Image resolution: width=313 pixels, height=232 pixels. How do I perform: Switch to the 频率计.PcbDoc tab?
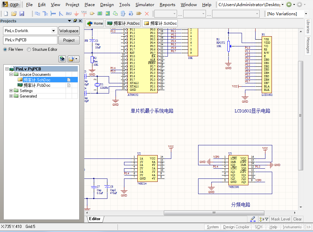pyautogui.click(x=123, y=23)
